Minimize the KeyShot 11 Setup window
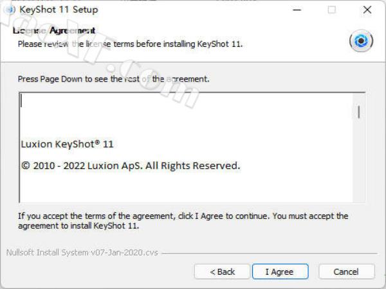This screenshot has height=289, width=386. [297, 10]
